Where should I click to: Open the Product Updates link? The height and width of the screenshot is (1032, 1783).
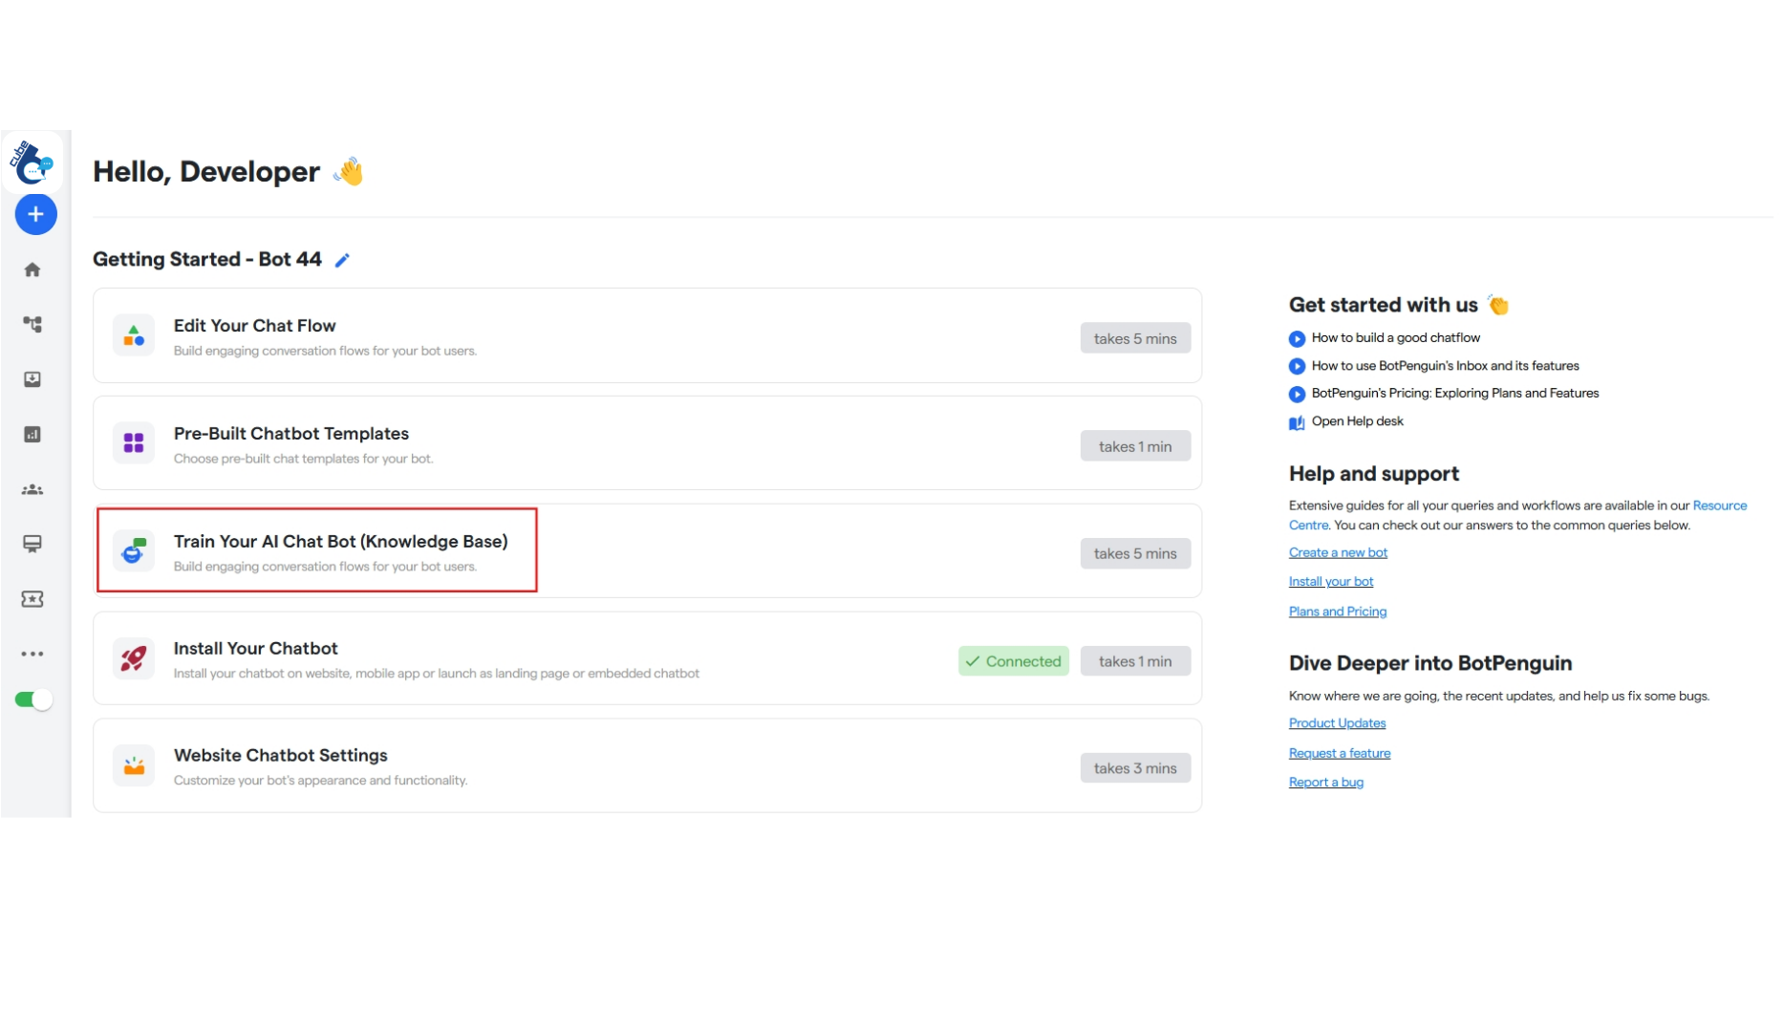[1337, 723]
